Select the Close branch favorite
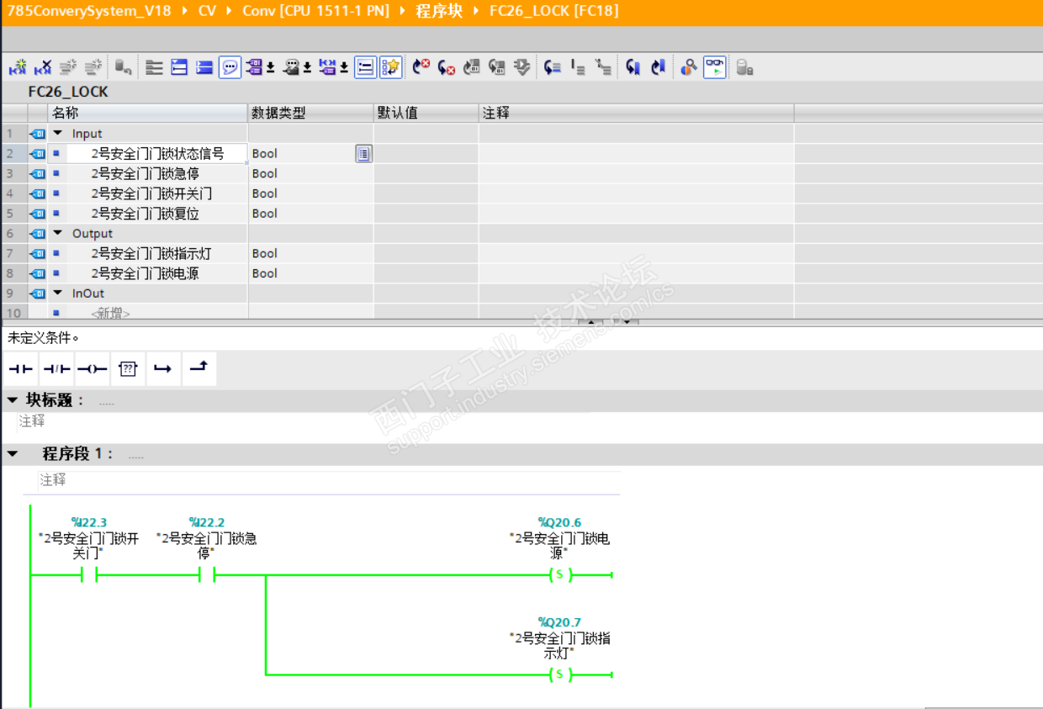The image size is (1043, 709). coord(199,369)
